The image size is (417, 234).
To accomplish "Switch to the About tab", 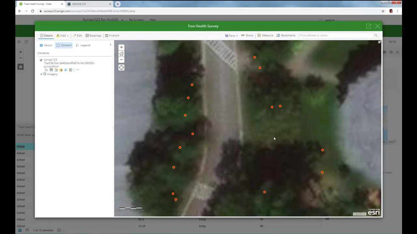I will pyautogui.click(x=46, y=45).
